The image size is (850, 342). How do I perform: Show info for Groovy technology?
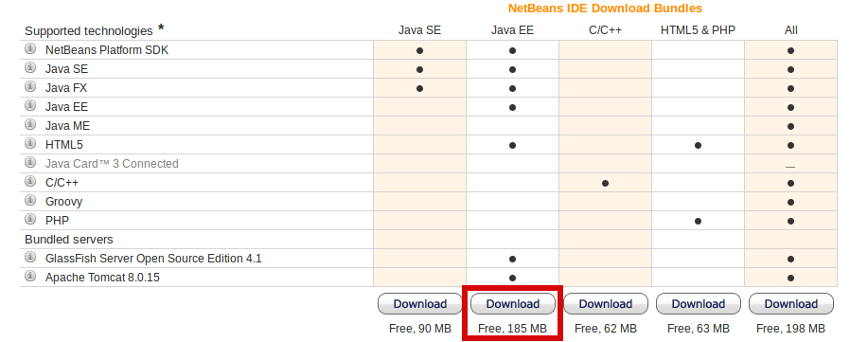pos(30,200)
